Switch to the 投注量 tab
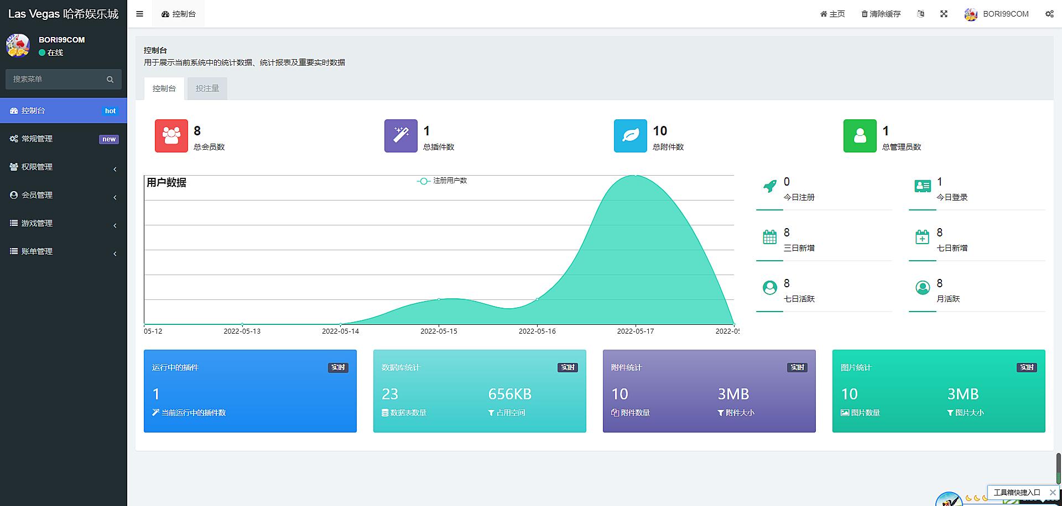The image size is (1062, 506). [x=207, y=88]
